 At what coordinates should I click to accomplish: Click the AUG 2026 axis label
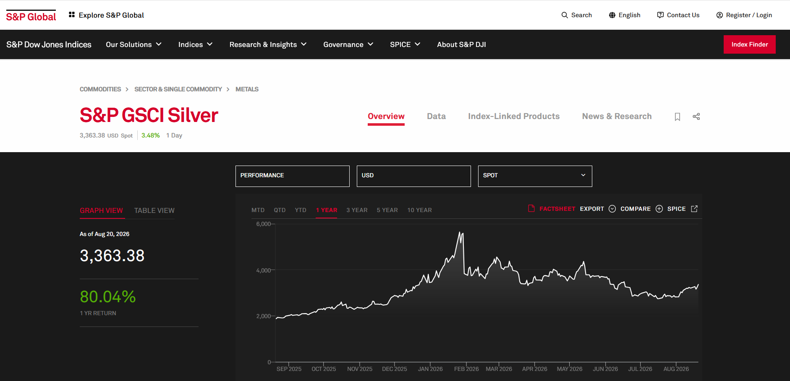pyautogui.click(x=676, y=369)
